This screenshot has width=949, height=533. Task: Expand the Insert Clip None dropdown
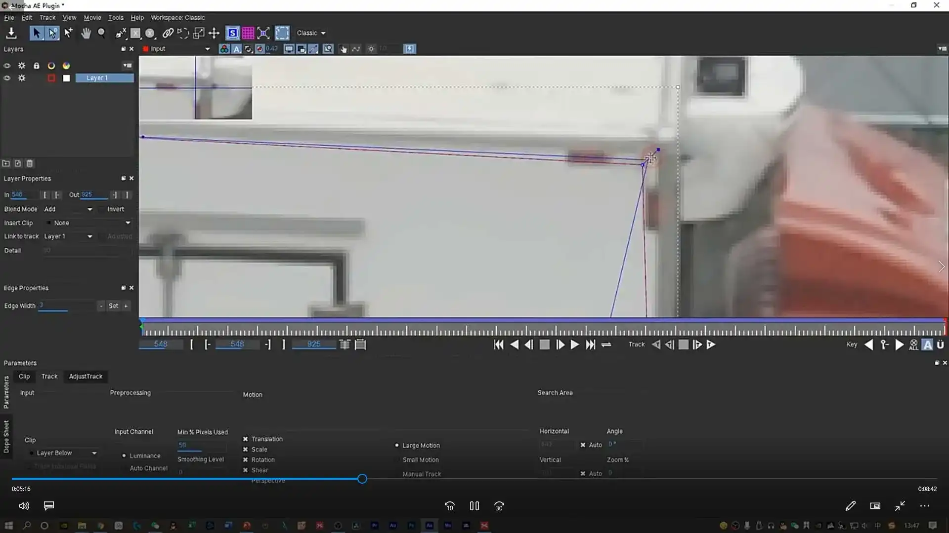click(x=128, y=223)
